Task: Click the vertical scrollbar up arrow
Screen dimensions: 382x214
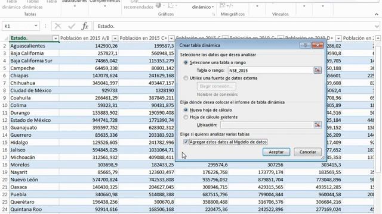Action: click(x=378, y=38)
